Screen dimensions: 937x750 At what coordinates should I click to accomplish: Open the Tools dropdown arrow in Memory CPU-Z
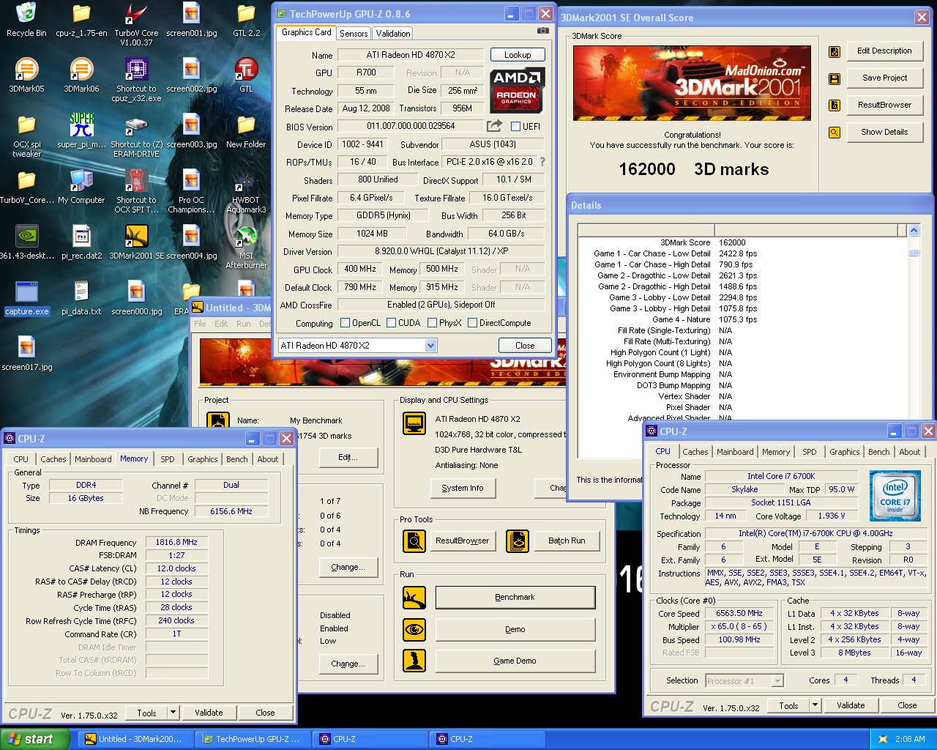pyautogui.click(x=173, y=713)
